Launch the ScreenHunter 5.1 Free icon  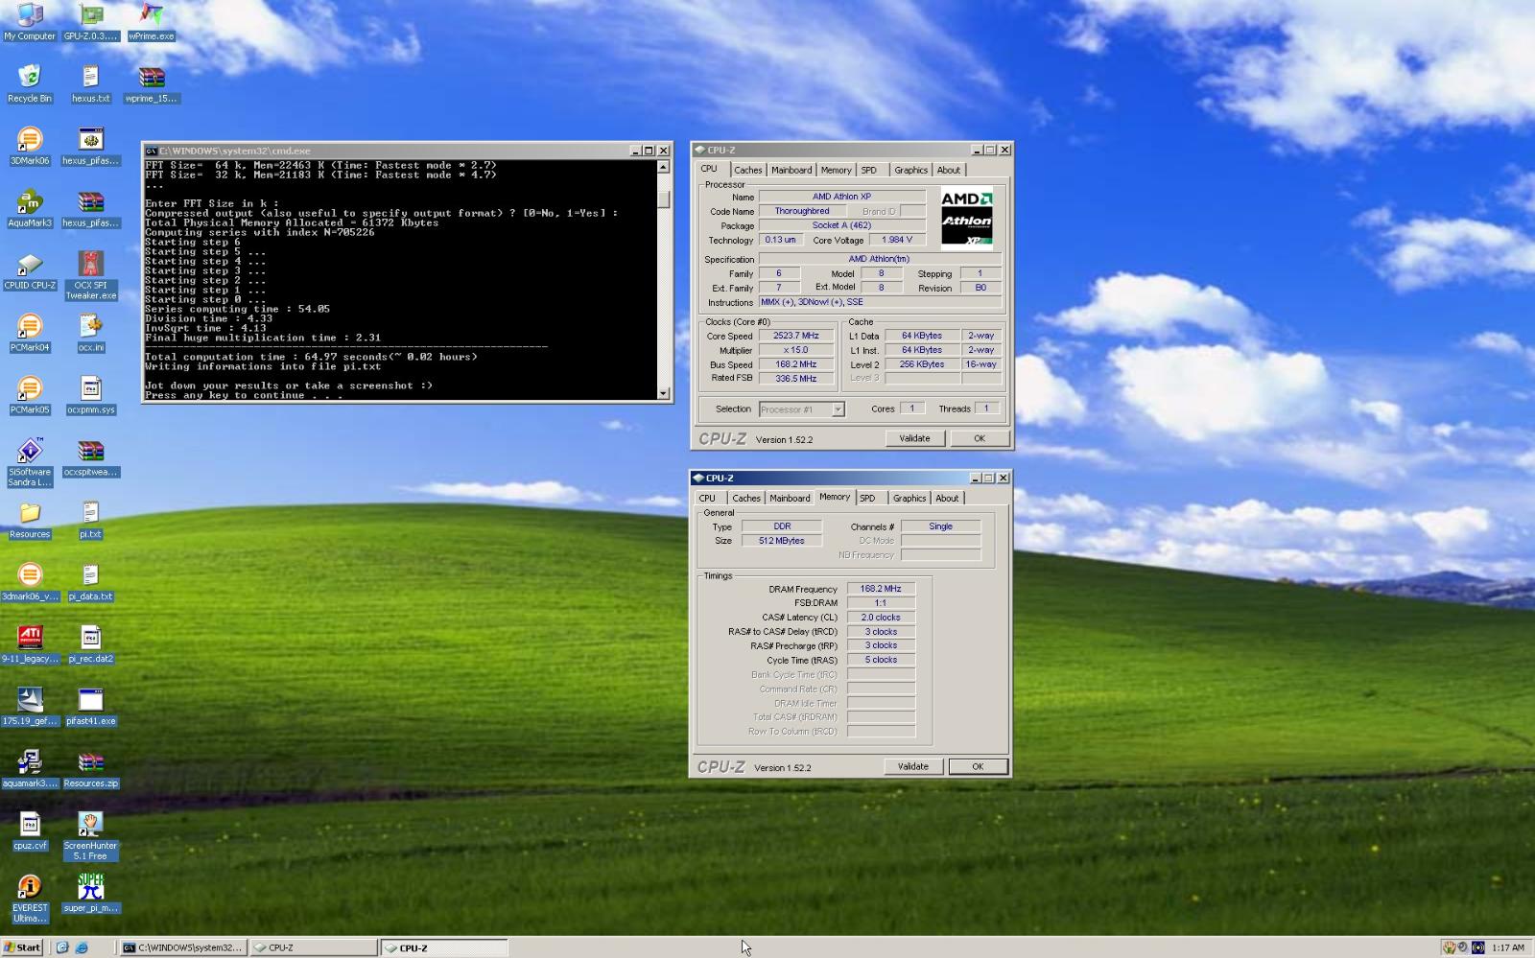tap(91, 837)
